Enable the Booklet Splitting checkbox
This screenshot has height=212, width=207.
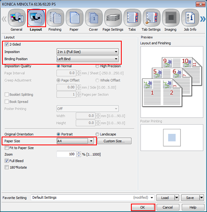pyautogui.click(x=6, y=94)
